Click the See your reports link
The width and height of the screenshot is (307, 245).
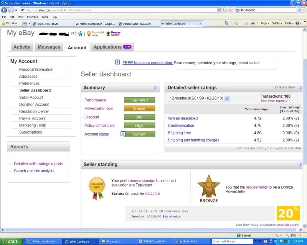(274, 101)
